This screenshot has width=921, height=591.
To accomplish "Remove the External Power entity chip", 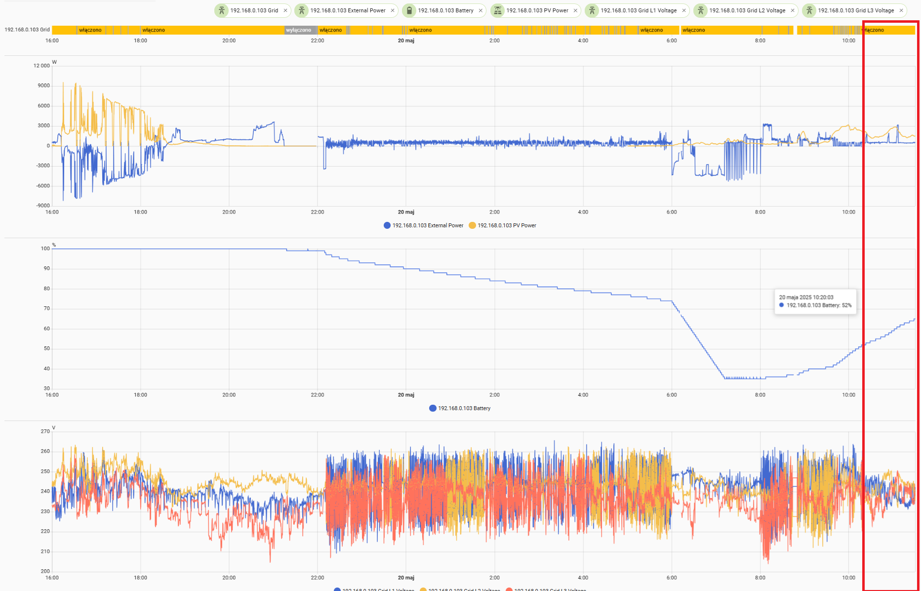I will (393, 10).
